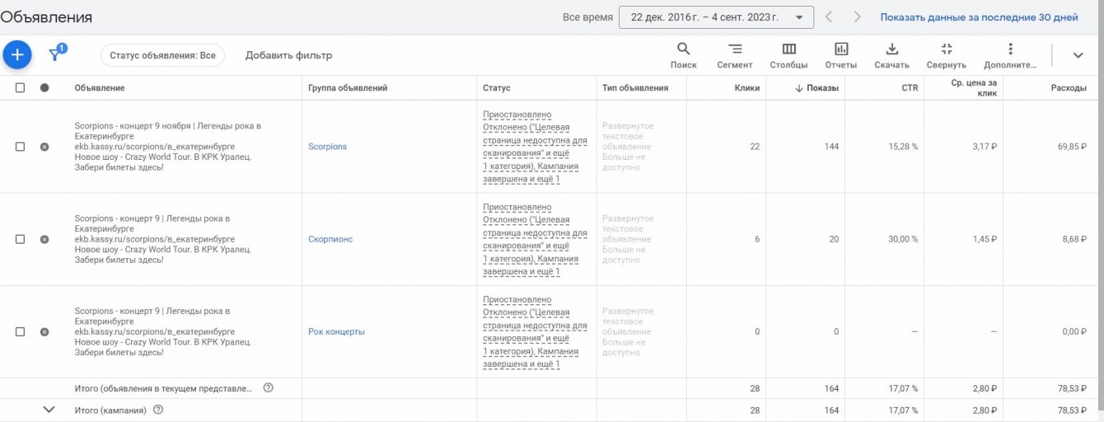Expand the chevron at the toolbar's right end
The image size is (1104, 422).
1078,55
